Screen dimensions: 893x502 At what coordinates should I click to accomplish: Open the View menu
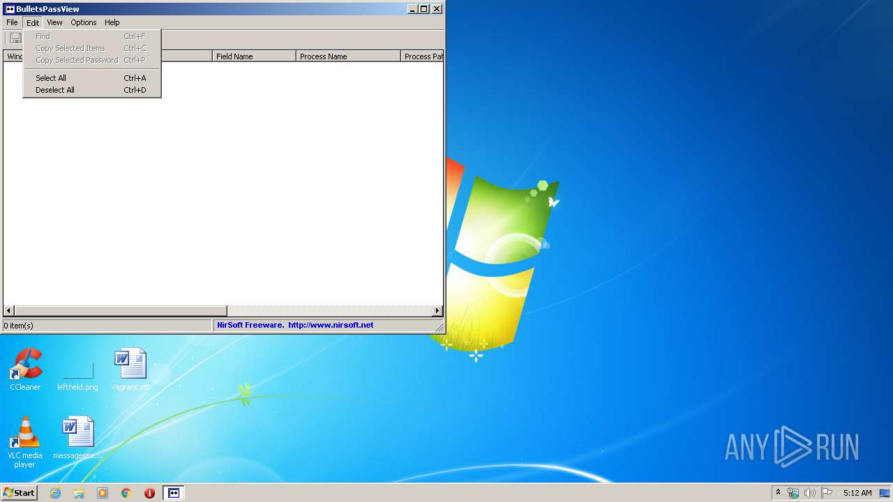tap(54, 22)
